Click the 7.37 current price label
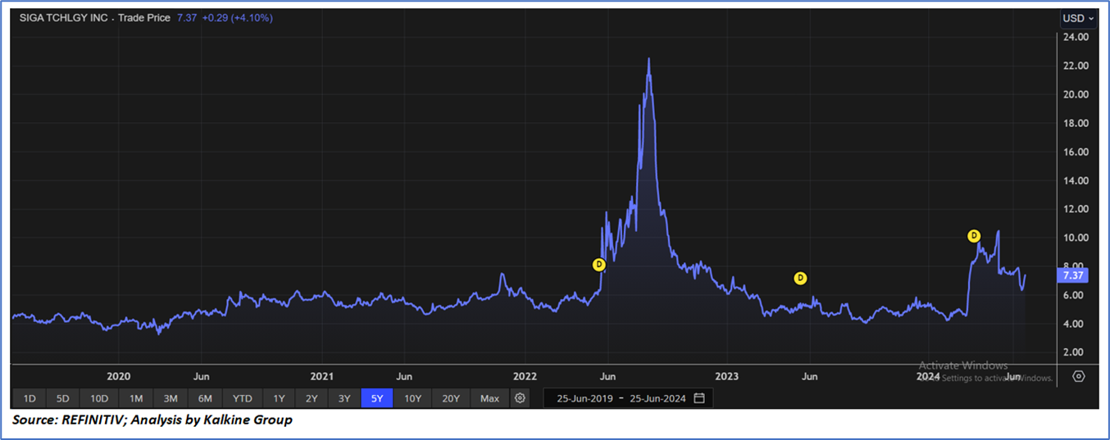 [1074, 275]
